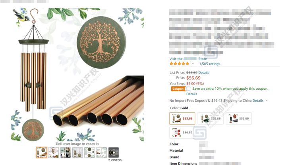Select the first product image thumbnail
Viewport: 286px width, 166px height.
pyautogui.click(x=41, y=152)
